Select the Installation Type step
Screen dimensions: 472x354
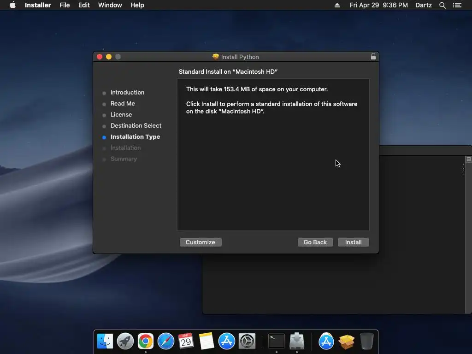(135, 136)
